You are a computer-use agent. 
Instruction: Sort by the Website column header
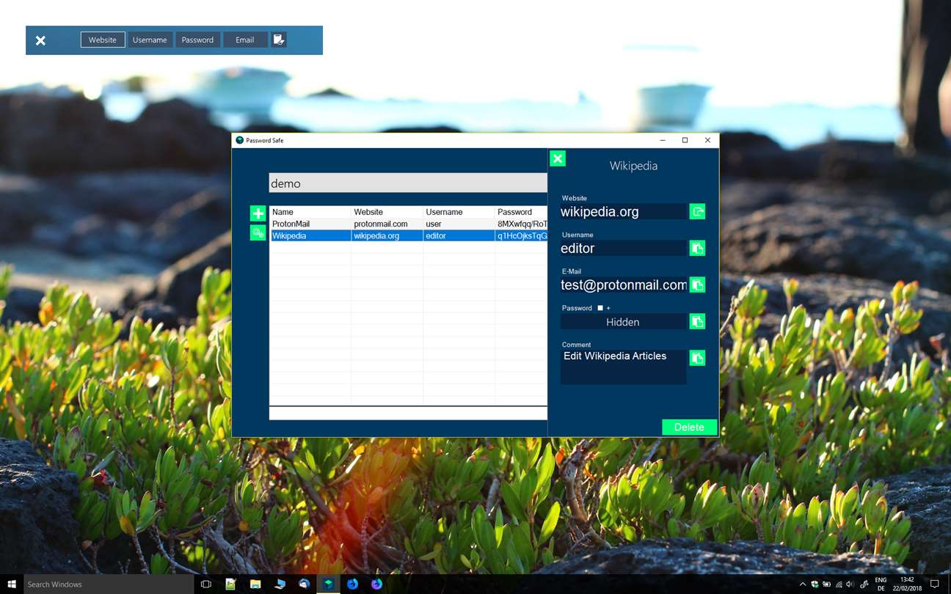387,212
